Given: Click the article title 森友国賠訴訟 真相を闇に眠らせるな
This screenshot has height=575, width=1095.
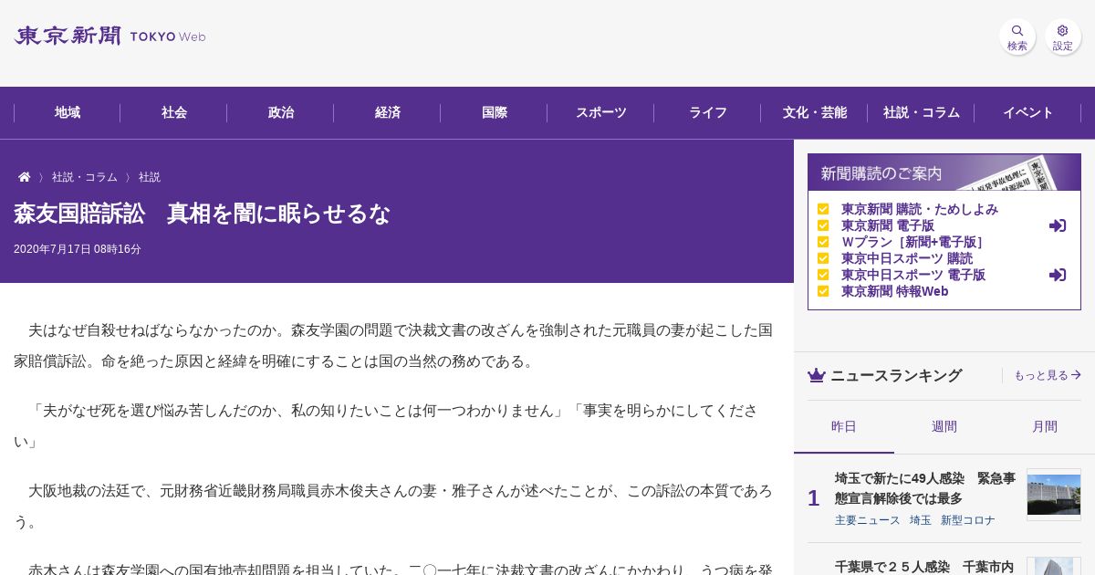Looking at the screenshot, I should tap(202, 214).
